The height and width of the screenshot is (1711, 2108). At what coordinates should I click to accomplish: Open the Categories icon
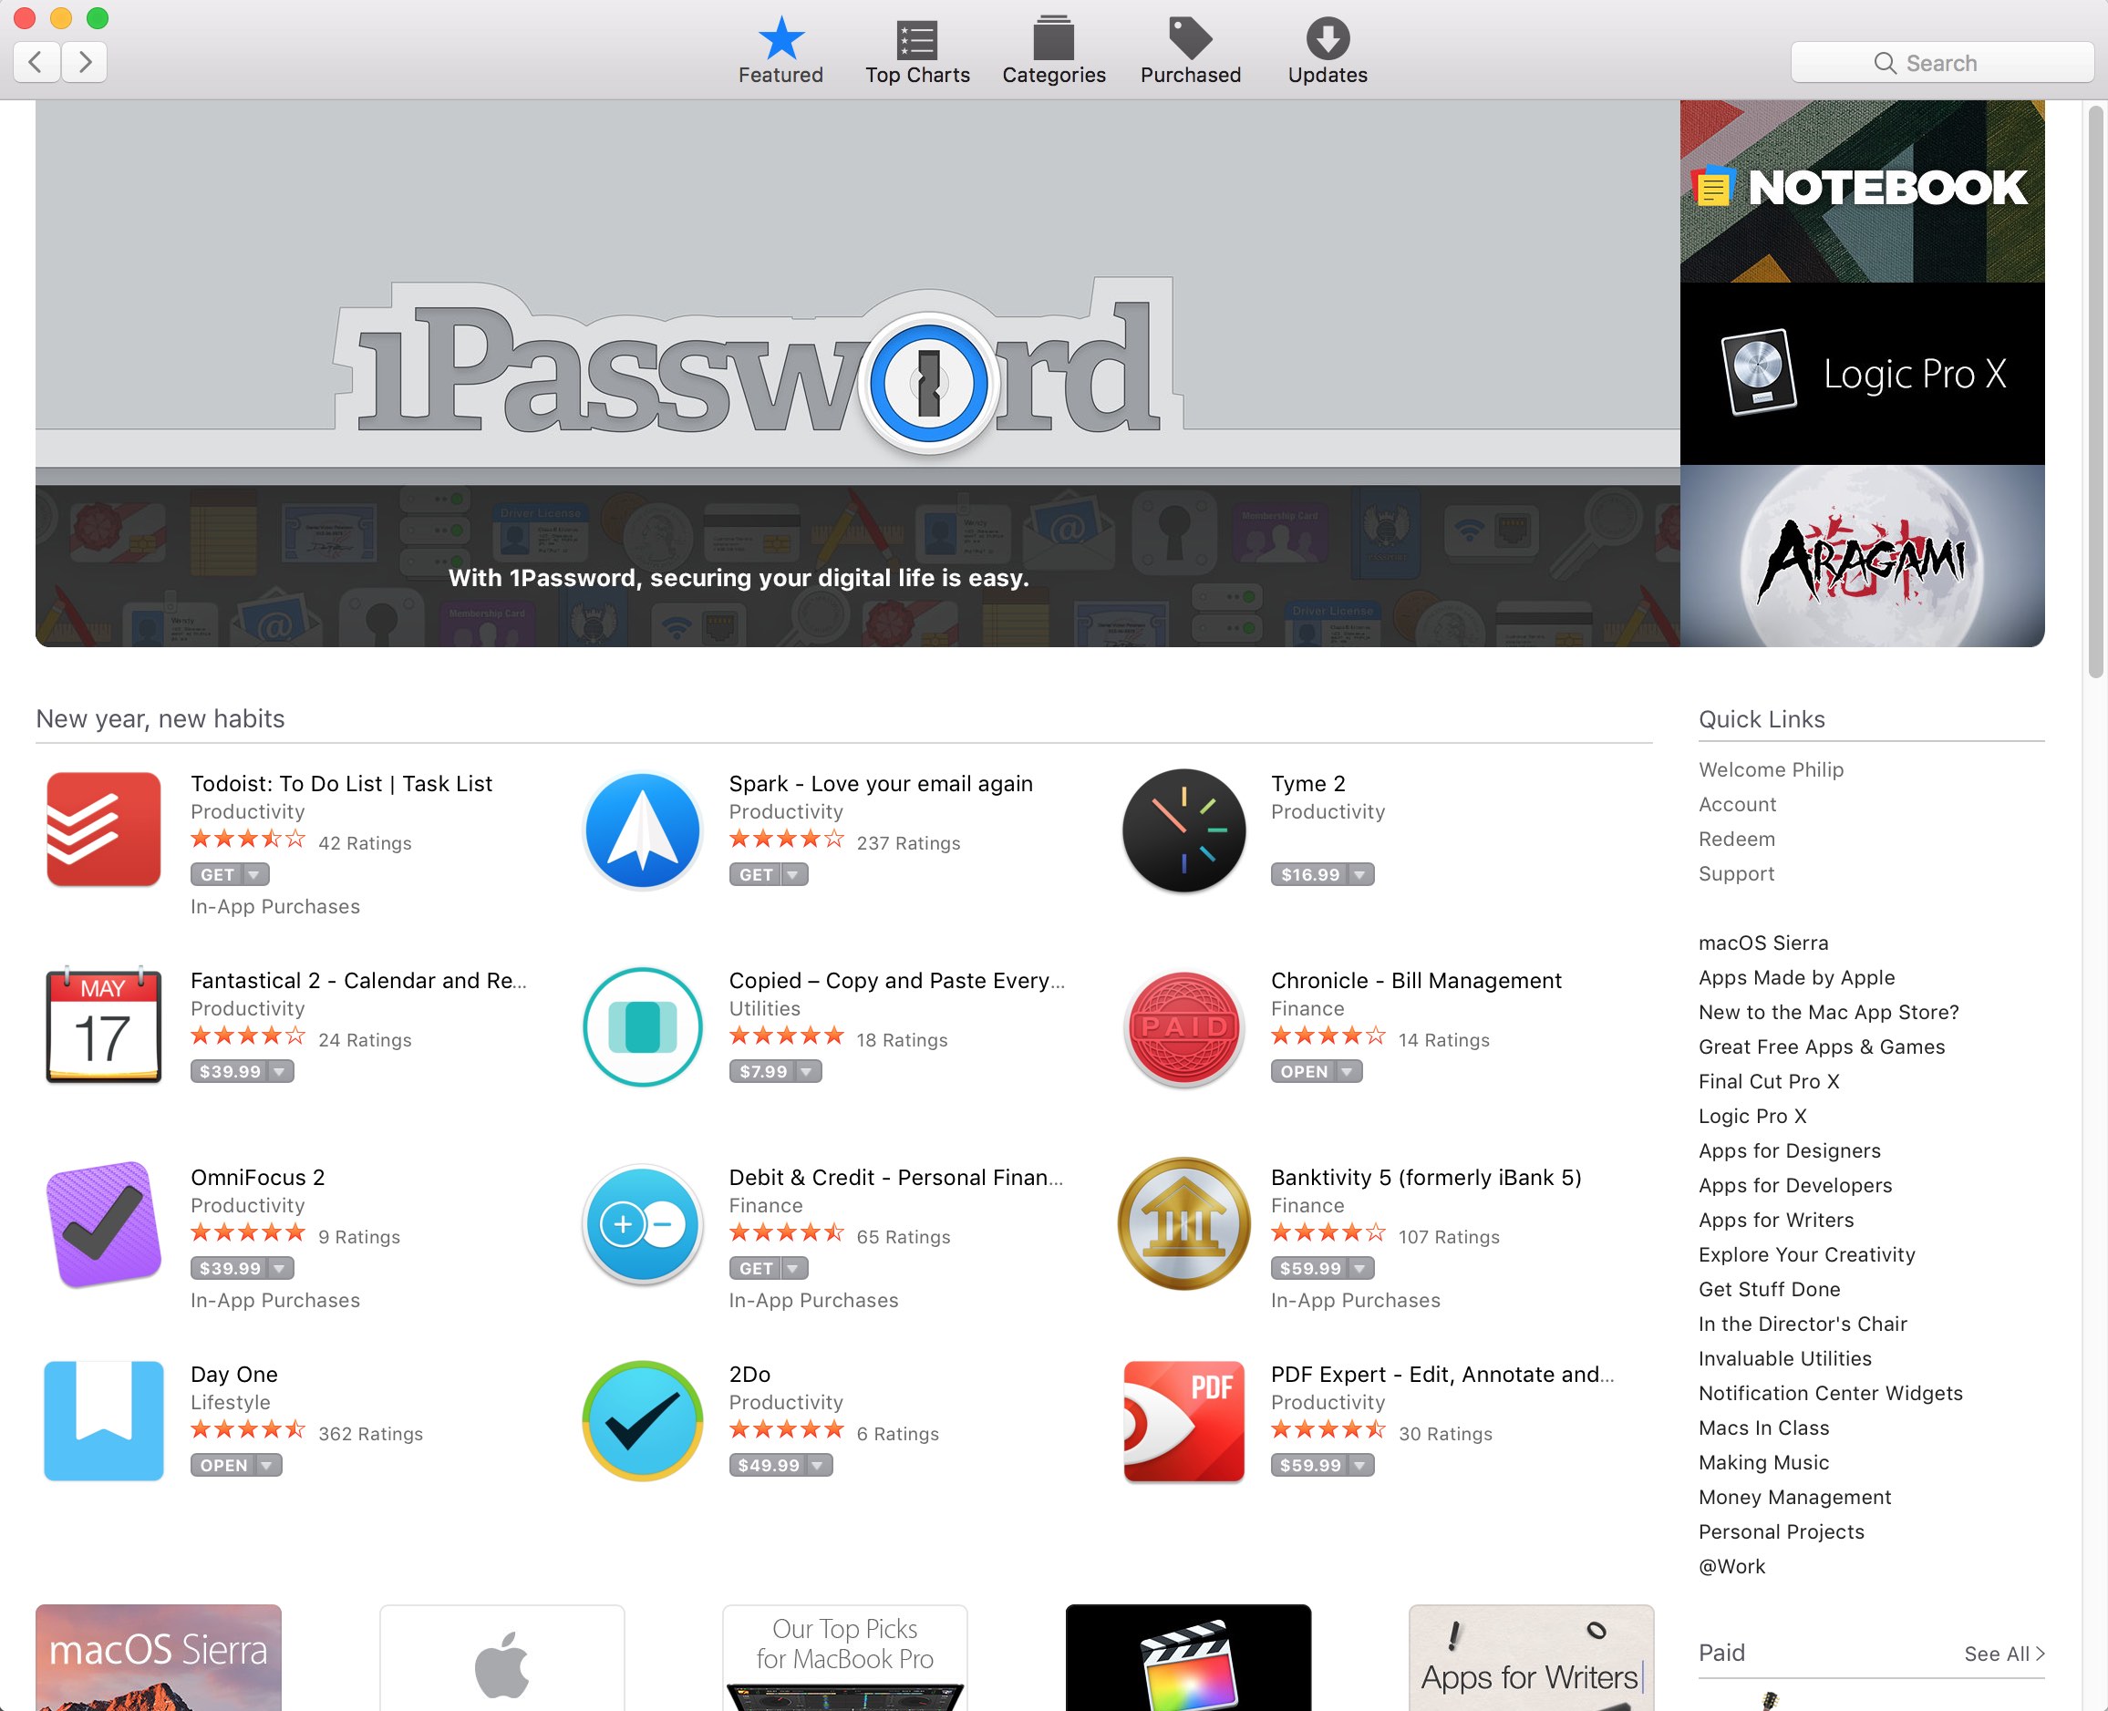tap(1053, 41)
